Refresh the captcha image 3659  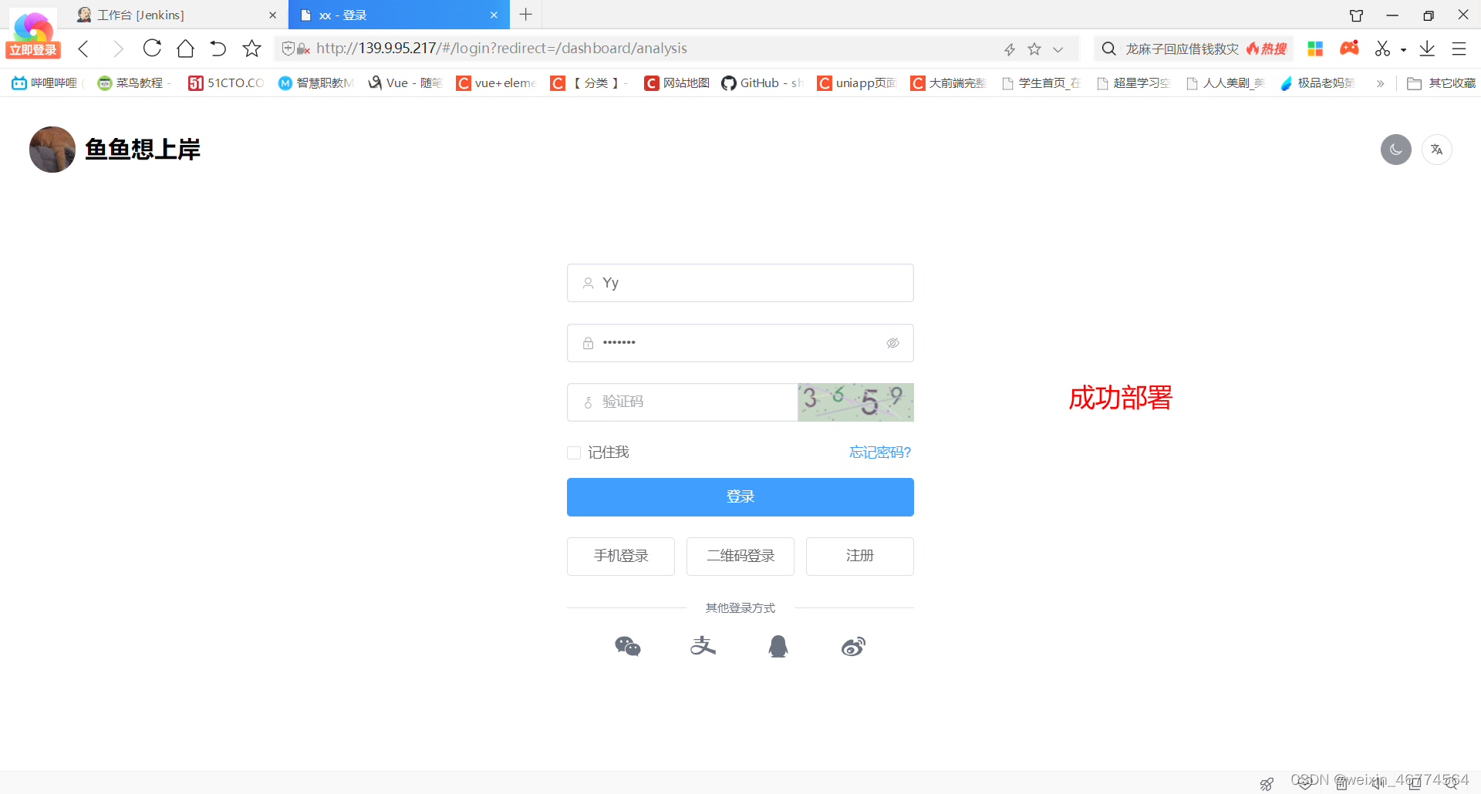855,402
